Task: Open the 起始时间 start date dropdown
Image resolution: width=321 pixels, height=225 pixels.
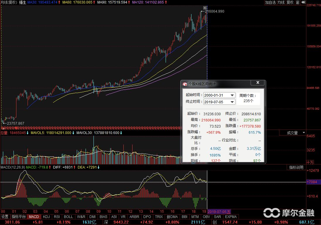Action: pos(232,95)
